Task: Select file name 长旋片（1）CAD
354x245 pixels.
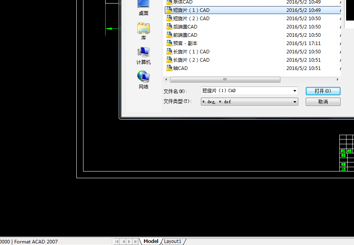Action: (191, 52)
